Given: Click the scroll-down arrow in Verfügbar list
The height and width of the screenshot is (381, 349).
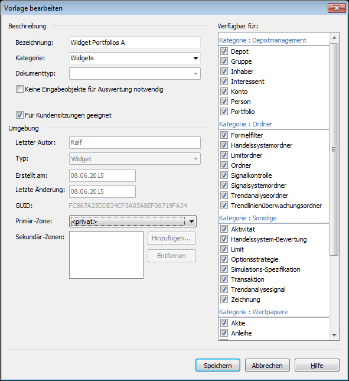Looking at the screenshot, I should pyautogui.click(x=334, y=336).
